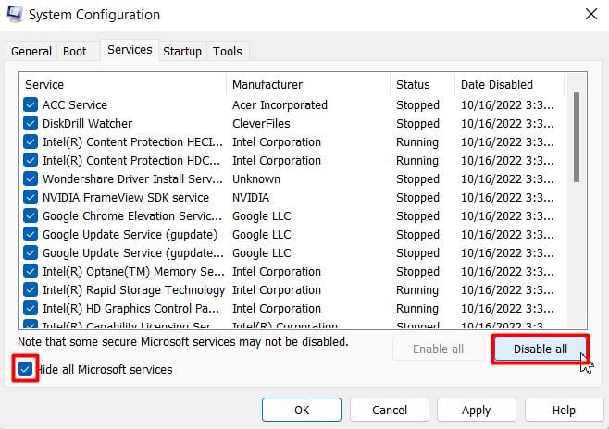Uncheck Google Chrome Elevation Service checkbox

(x=31, y=216)
